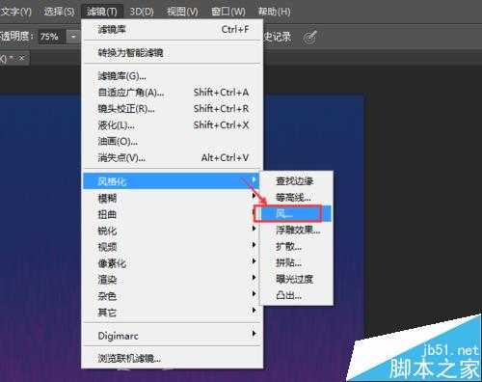Choose 扩散... filter

click(x=296, y=247)
